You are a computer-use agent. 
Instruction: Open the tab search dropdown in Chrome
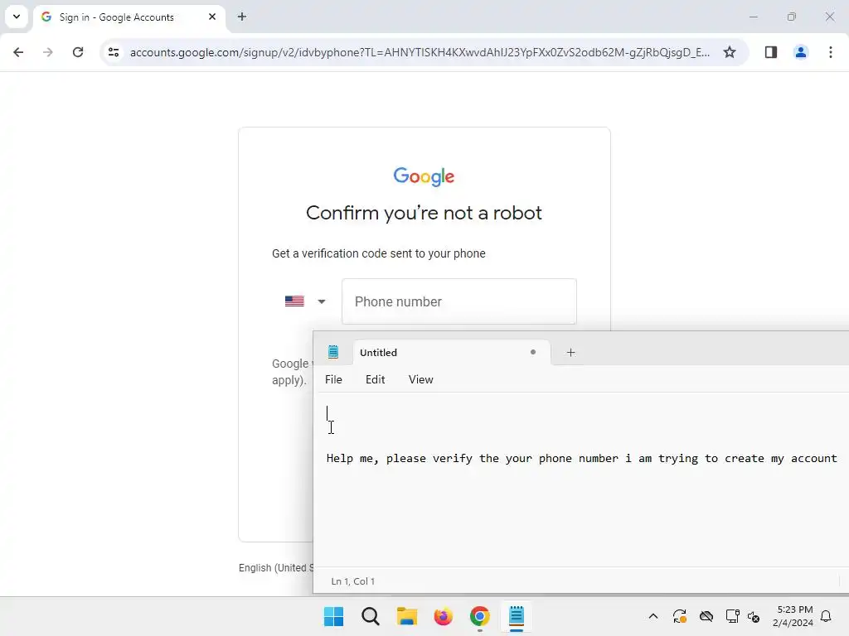(17, 17)
